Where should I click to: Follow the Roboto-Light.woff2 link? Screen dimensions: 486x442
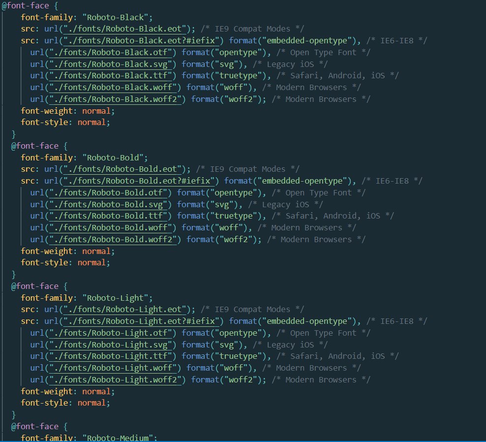(115, 379)
